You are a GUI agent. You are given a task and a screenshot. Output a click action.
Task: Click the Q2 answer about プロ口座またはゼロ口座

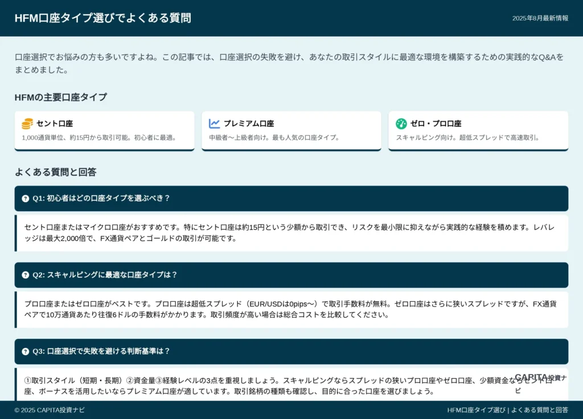292,309
